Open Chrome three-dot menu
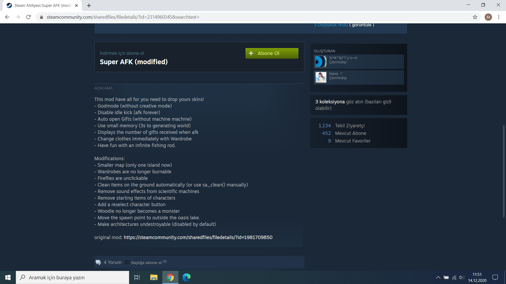The width and height of the screenshot is (506, 284). tap(499, 17)
